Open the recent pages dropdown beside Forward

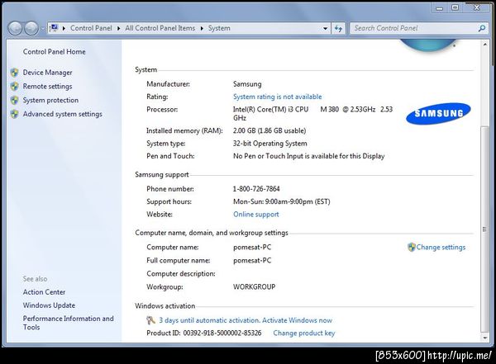pyautogui.click(x=42, y=29)
